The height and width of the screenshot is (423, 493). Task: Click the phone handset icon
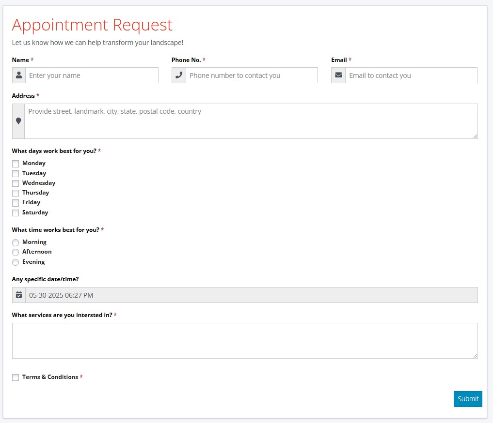[179, 76]
